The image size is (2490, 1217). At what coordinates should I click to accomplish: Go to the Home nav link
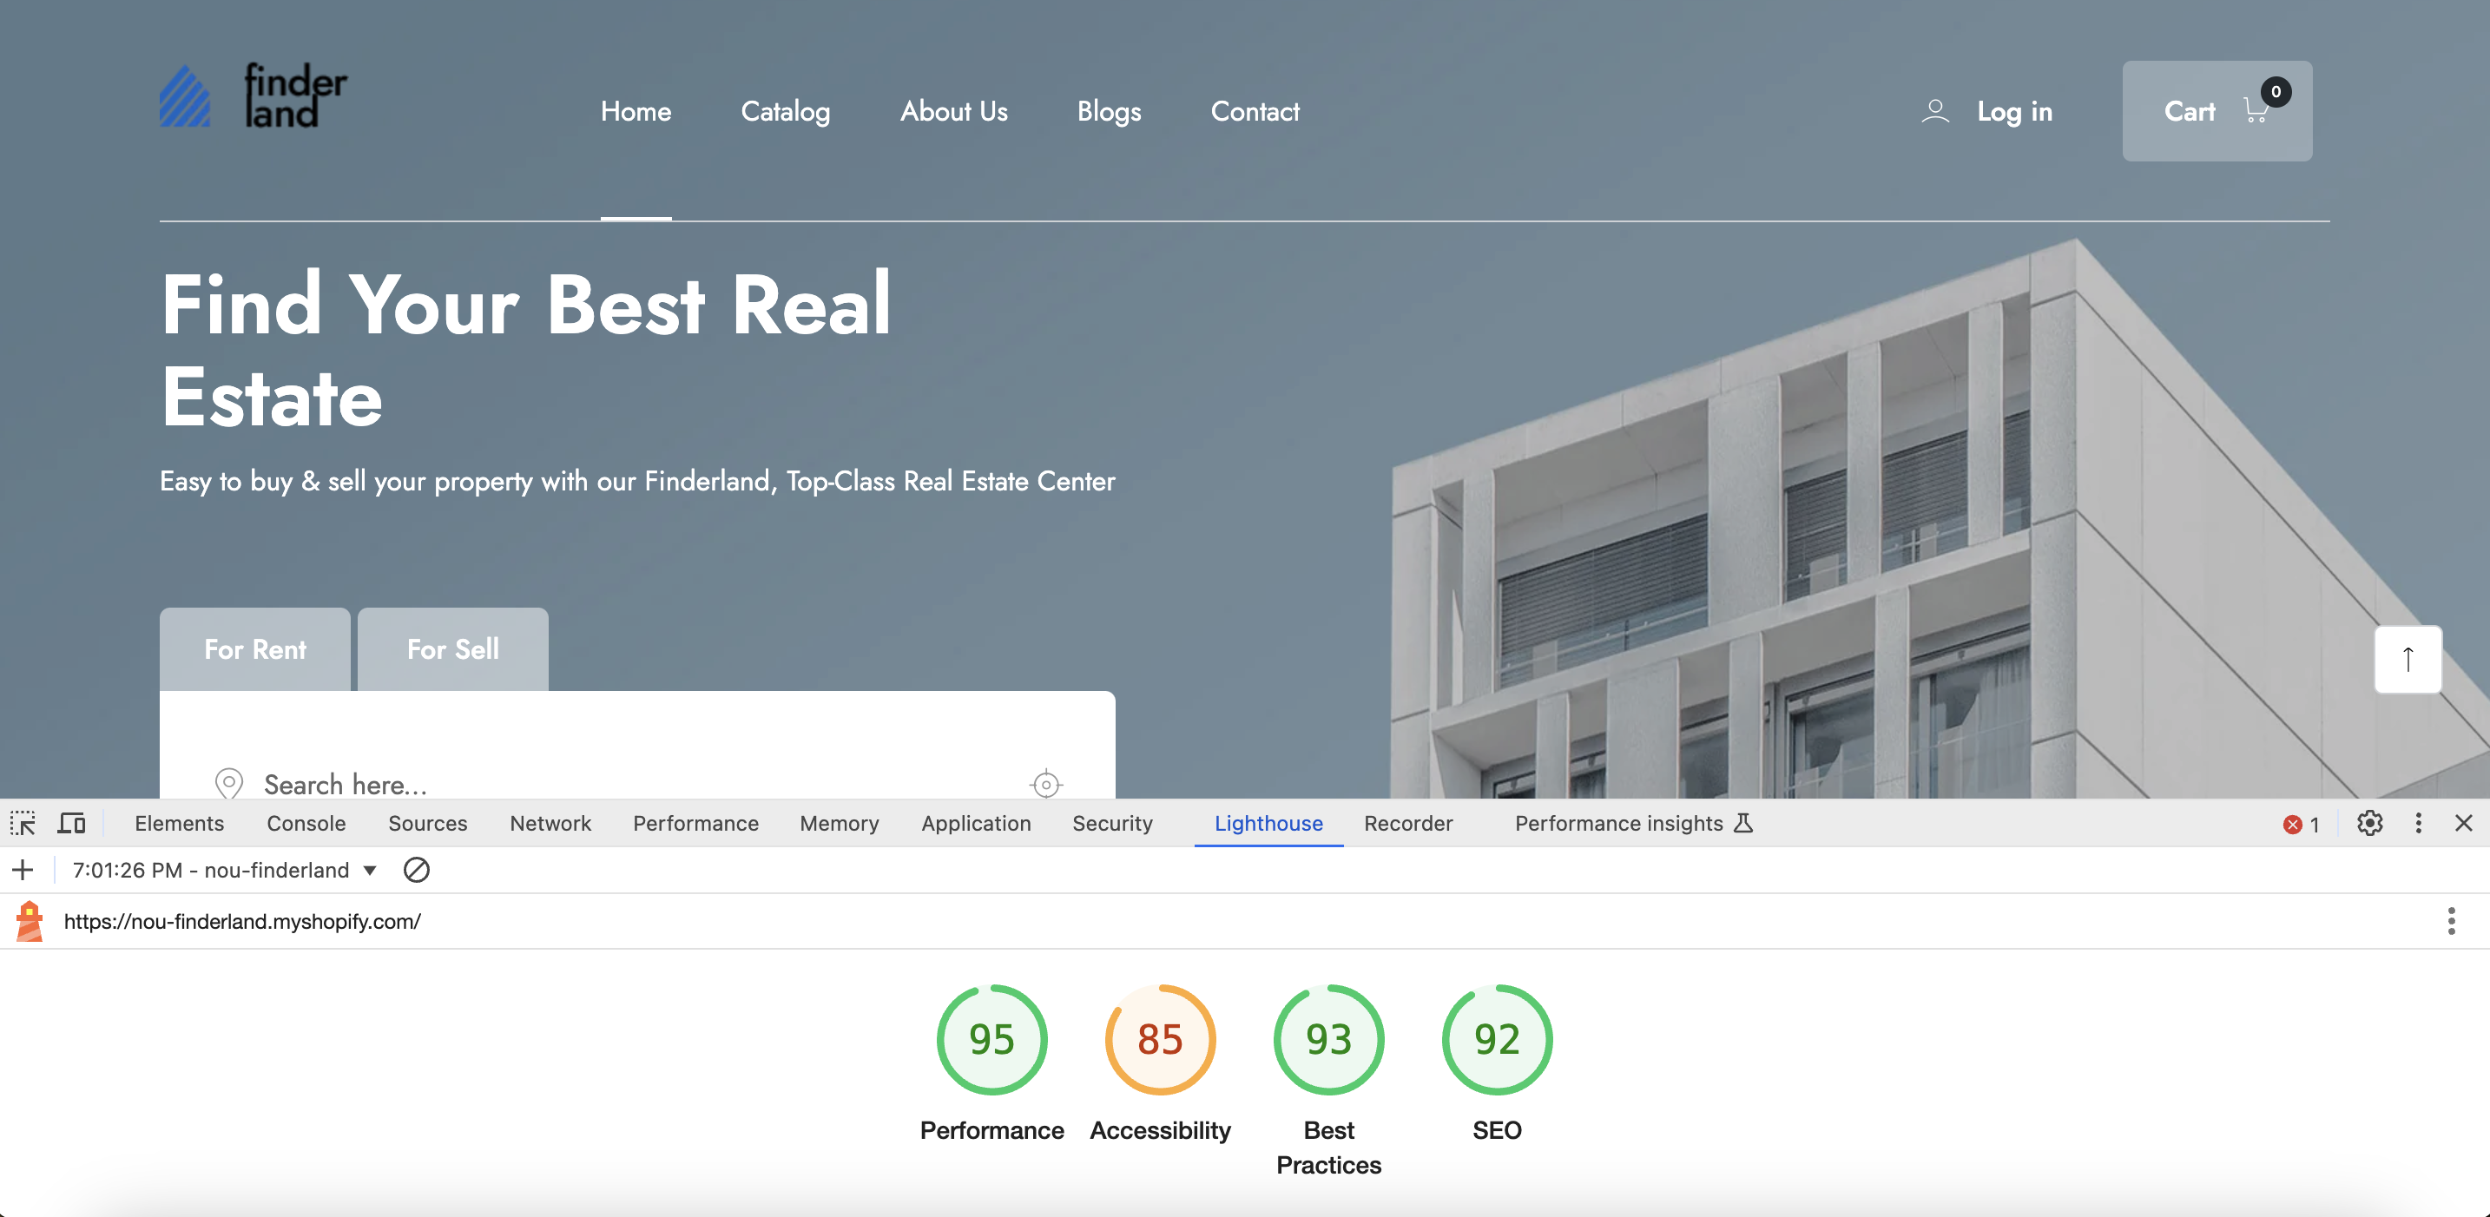coord(636,111)
